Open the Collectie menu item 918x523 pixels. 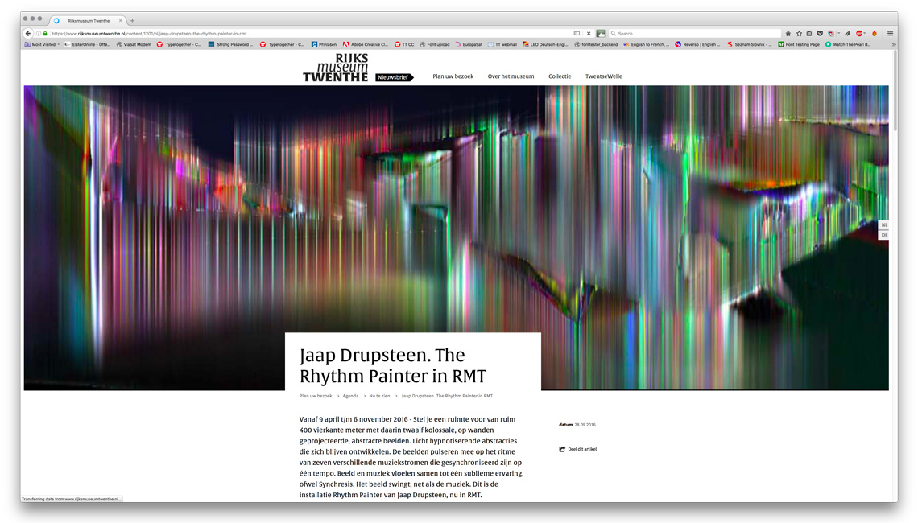click(560, 76)
